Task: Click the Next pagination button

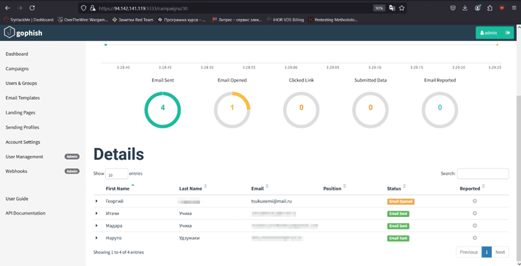Action: (500, 252)
